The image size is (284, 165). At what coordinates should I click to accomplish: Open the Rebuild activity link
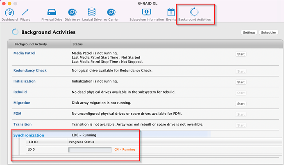click(x=20, y=92)
